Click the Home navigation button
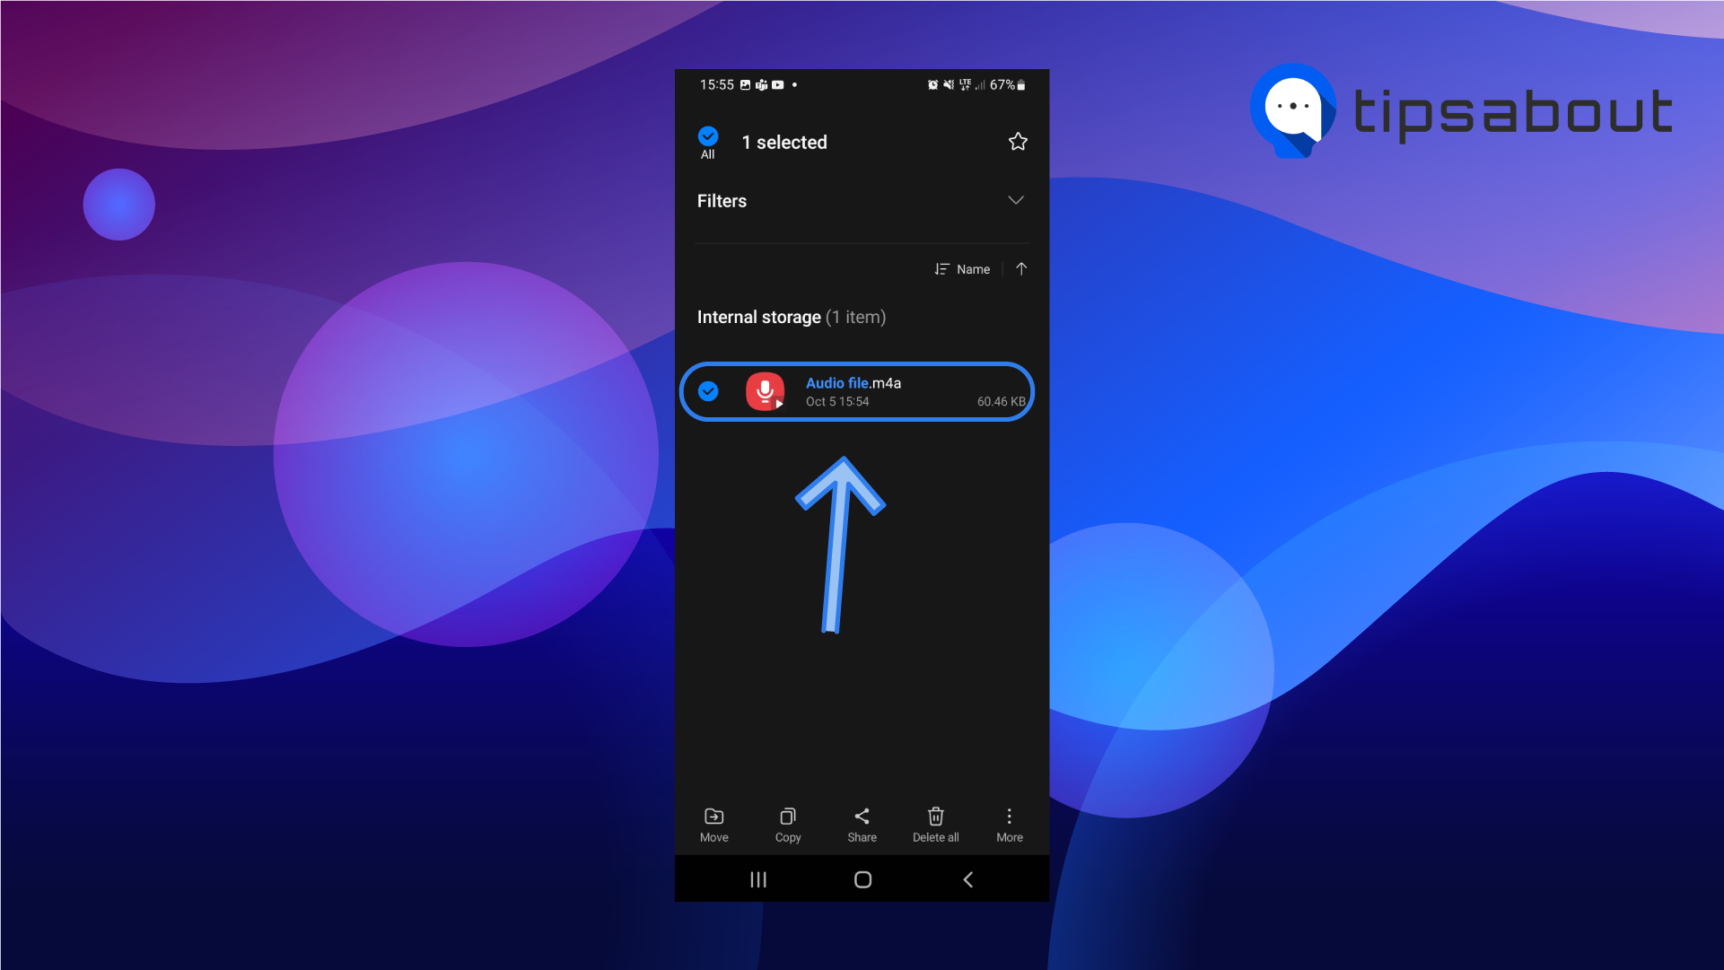The image size is (1724, 970). click(x=862, y=878)
